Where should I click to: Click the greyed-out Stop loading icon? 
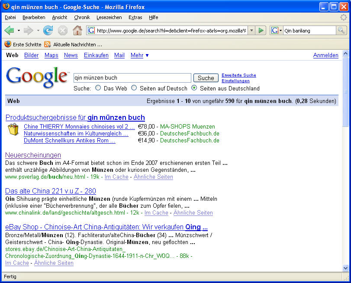(63, 30)
